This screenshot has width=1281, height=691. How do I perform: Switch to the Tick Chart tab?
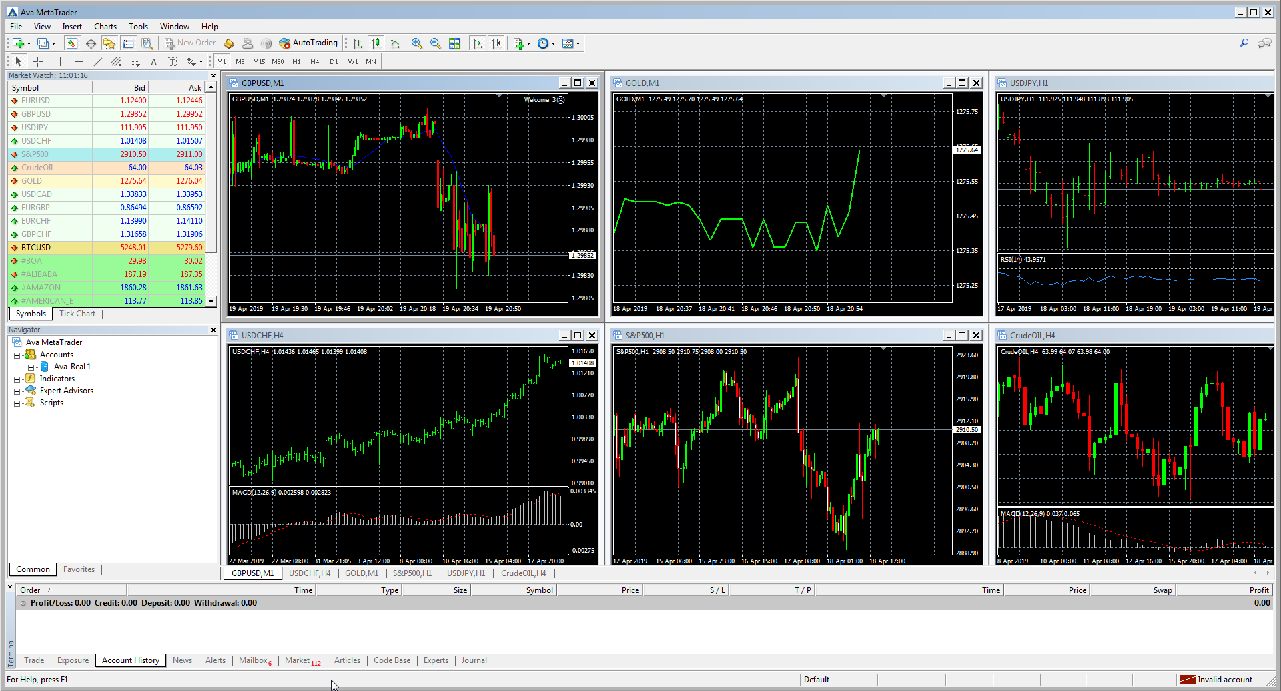click(77, 314)
